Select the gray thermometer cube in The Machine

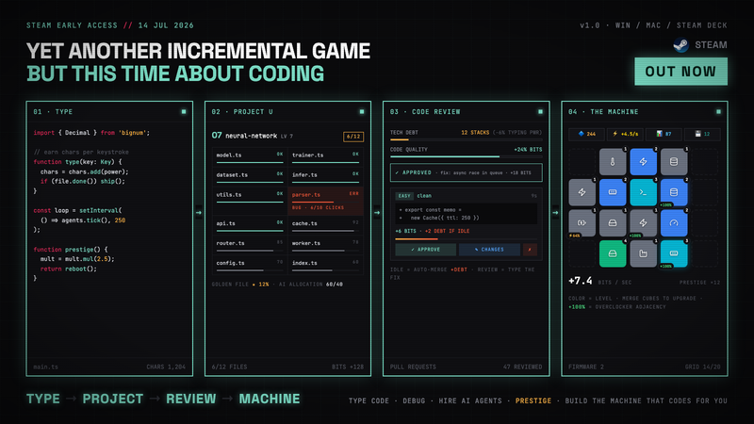(613, 162)
